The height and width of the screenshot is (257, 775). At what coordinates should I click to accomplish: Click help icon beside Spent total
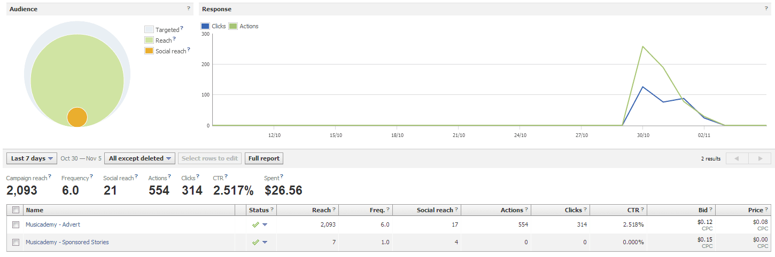click(x=281, y=176)
